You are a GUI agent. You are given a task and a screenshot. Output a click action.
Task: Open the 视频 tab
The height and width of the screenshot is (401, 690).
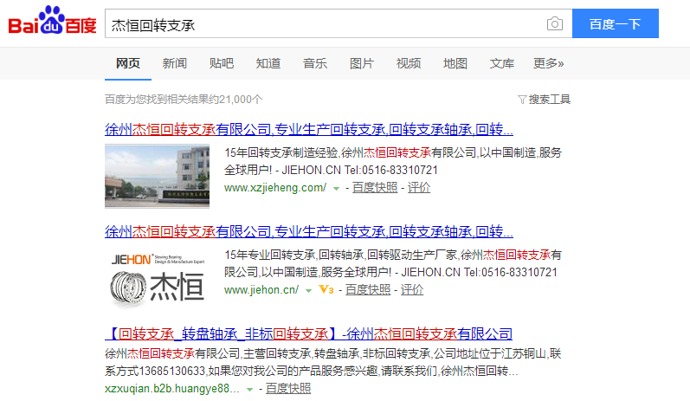click(x=409, y=63)
